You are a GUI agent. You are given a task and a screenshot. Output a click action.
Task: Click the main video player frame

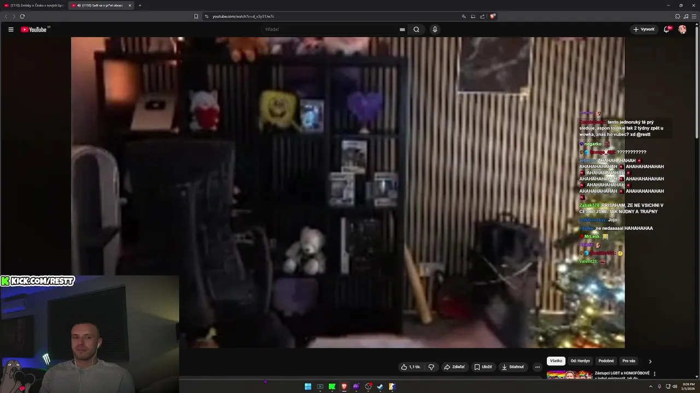pyautogui.click(x=348, y=192)
